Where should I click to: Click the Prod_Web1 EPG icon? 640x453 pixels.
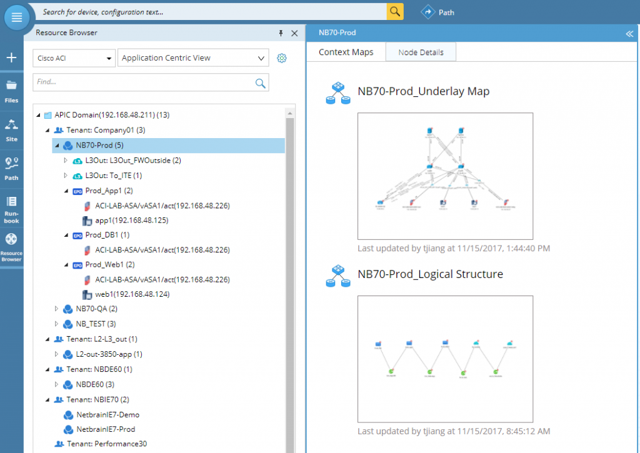point(77,266)
